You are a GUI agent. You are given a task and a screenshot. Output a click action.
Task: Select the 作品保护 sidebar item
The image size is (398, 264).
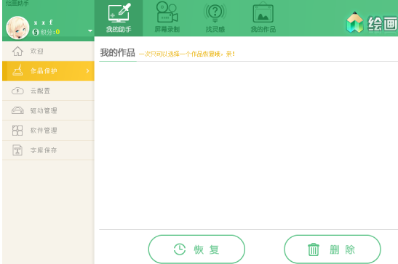[x=48, y=71]
